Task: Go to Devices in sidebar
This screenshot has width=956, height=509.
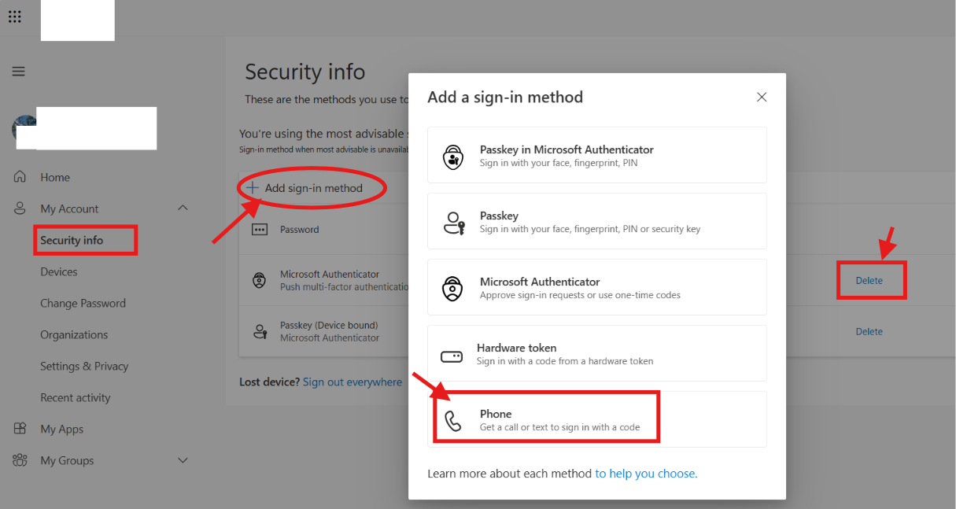Action: [59, 271]
